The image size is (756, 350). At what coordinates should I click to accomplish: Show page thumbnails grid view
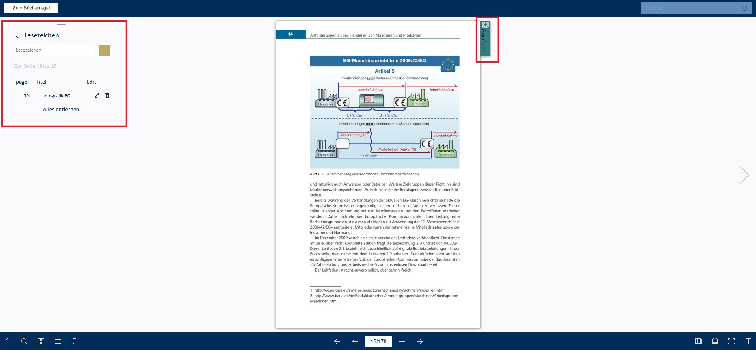pos(41,341)
